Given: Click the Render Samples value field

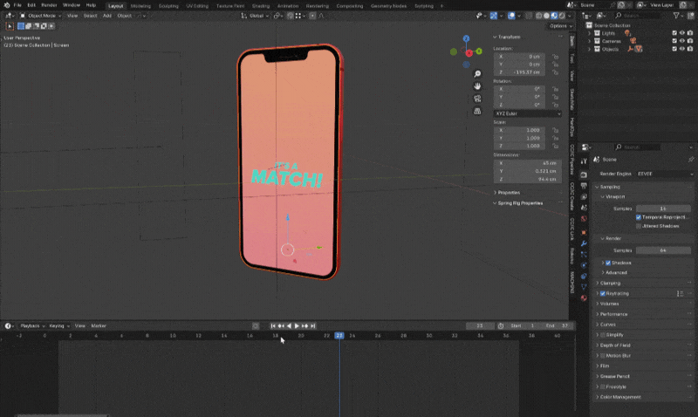Looking at the screenshot, I should click(663, 250).
